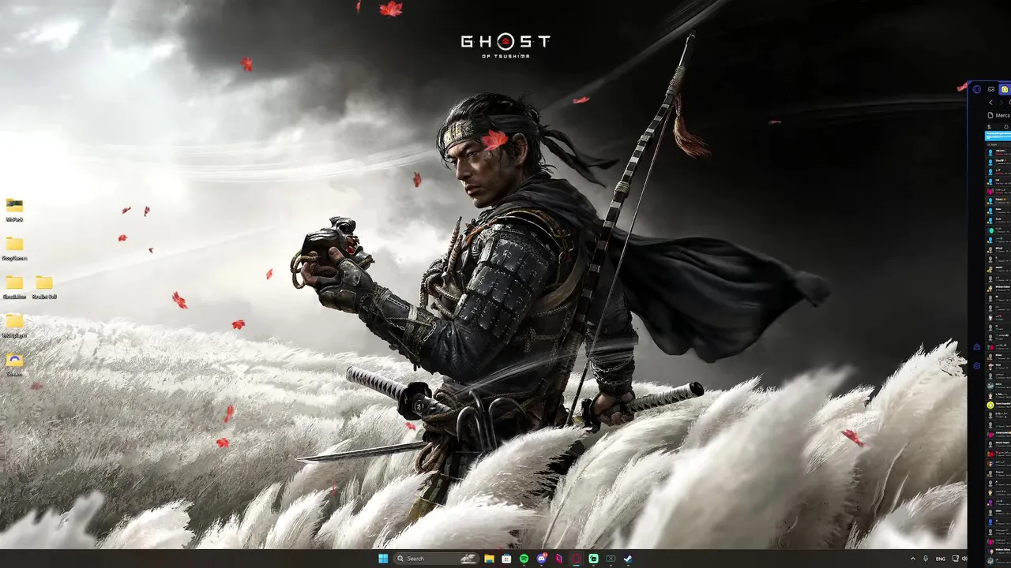Open the ENG language switcher
Viewport: 1011px width, 568px height.
pos(941,559)
